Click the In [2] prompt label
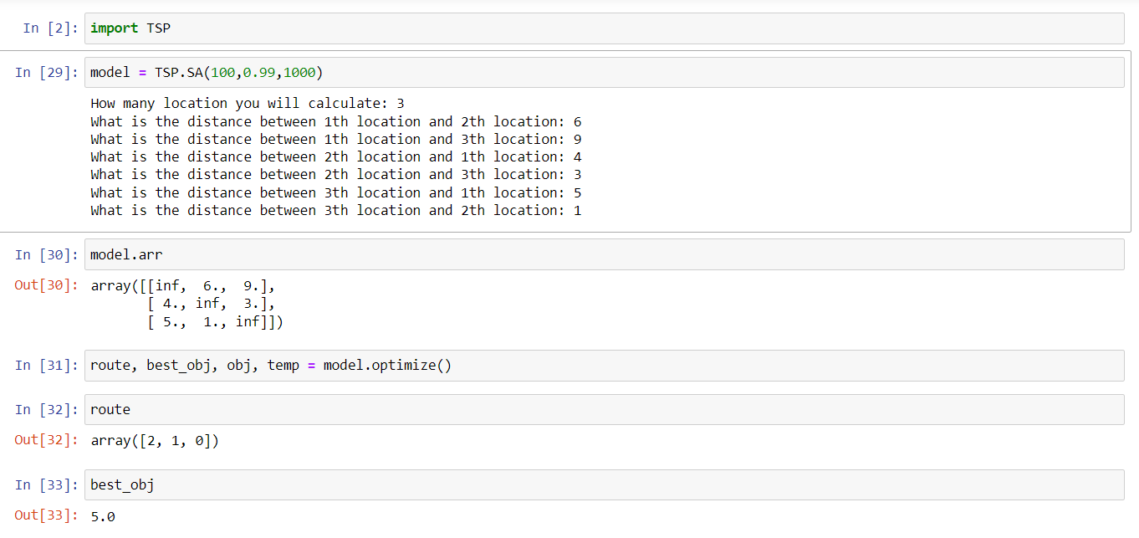This screenshot has height=538, width=1139. click(x=51, y=28)
